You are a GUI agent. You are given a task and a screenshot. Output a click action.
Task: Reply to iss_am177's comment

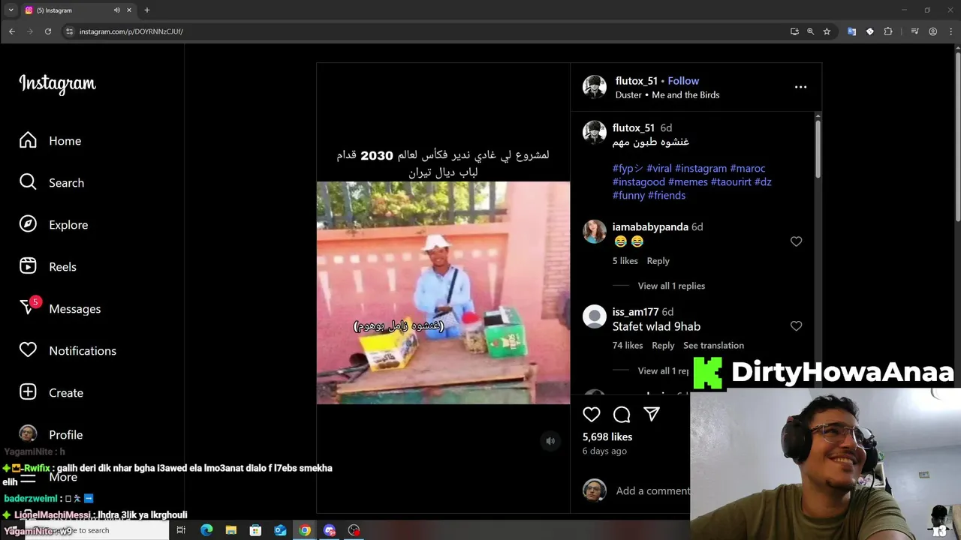coord(663,346)
